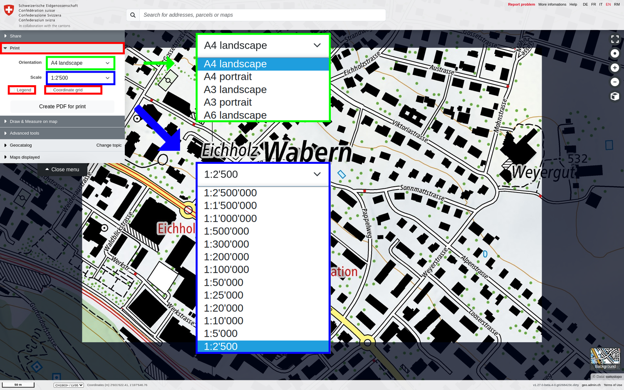Enable the Legend checkbox

pyautogui.click(x=13, y=90)
